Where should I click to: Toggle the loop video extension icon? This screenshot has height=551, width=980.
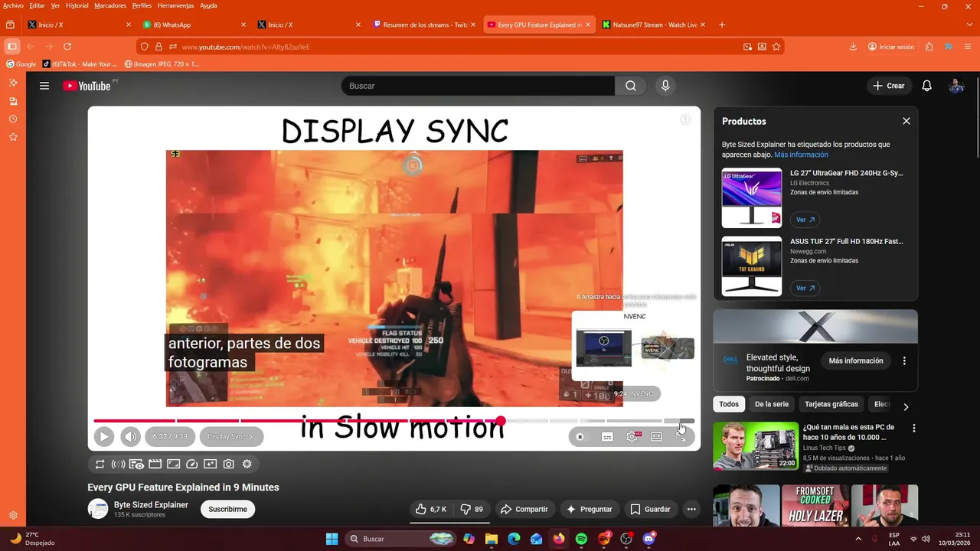click(100, 464)
